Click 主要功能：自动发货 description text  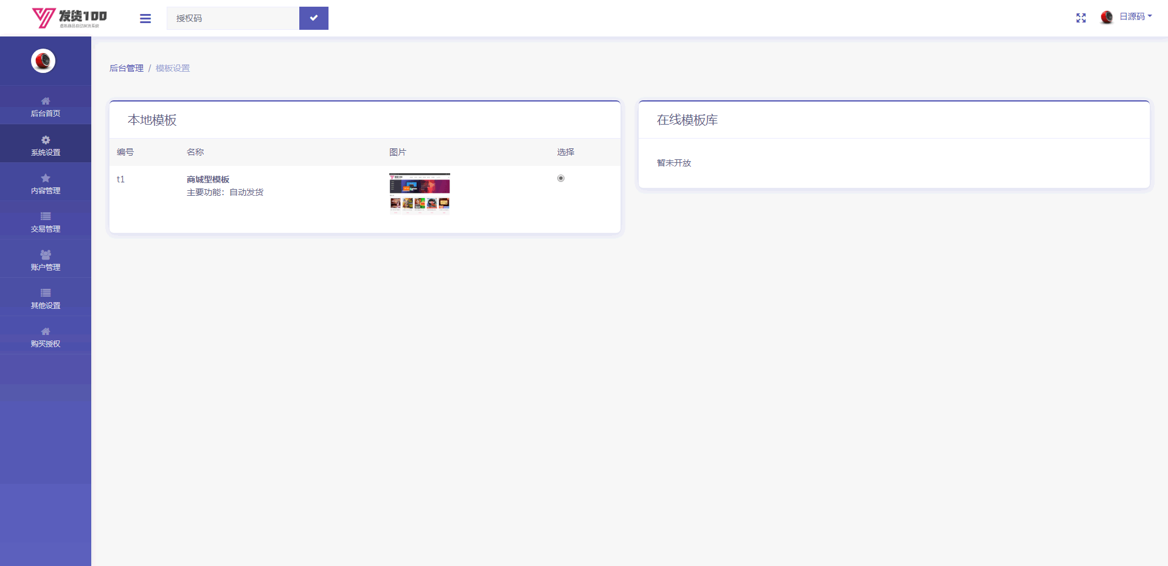pyautogui.click(x=225, y=192)
